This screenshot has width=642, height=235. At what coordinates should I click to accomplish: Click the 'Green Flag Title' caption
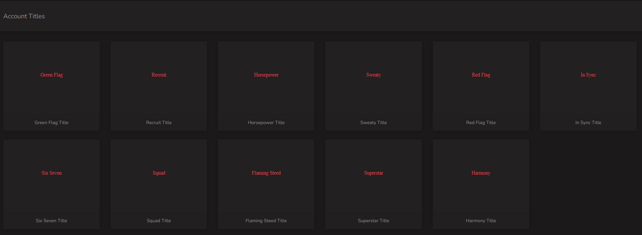[51, 123]
